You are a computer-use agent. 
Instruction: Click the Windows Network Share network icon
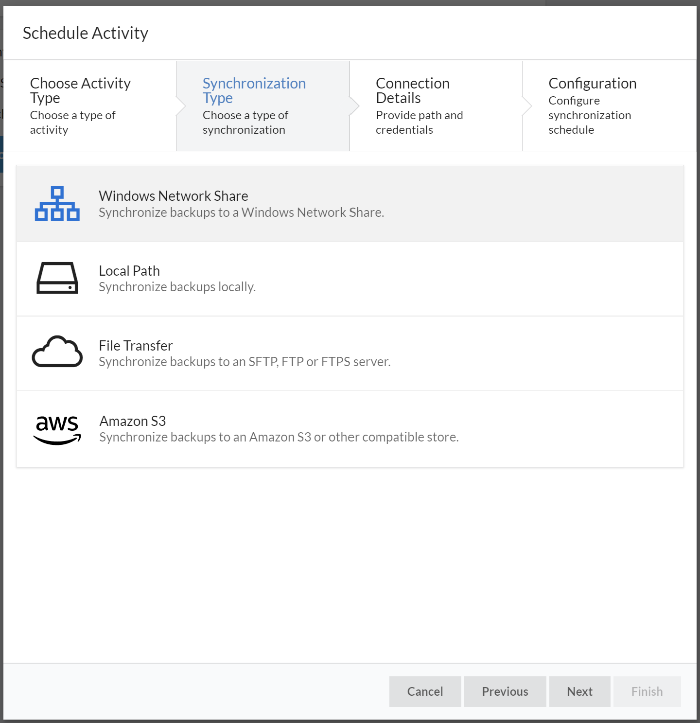57,204
